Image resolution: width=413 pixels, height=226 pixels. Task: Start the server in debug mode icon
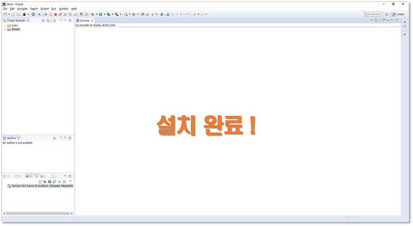pos(45,182)
